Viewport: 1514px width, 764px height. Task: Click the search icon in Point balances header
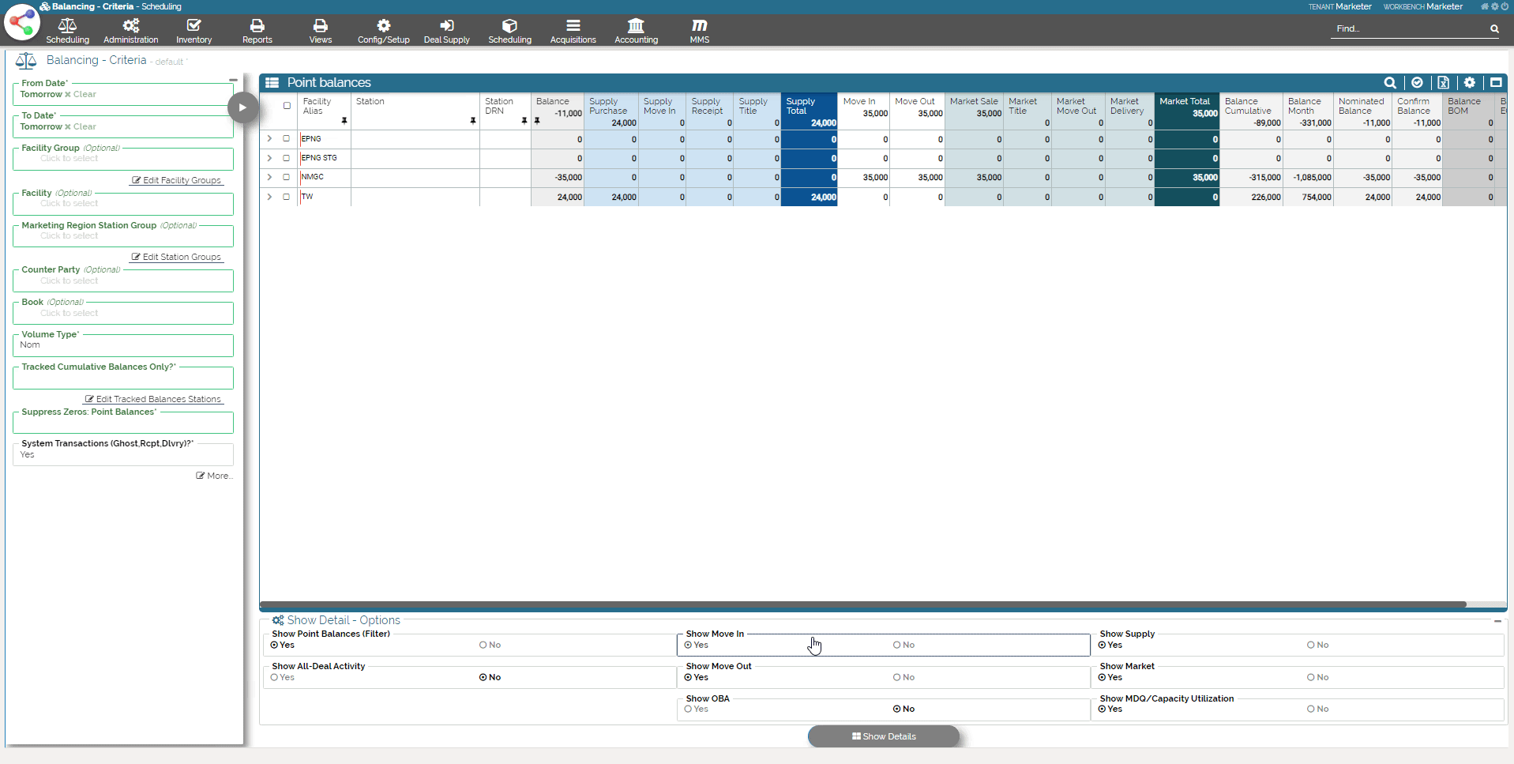(1389, 83)
